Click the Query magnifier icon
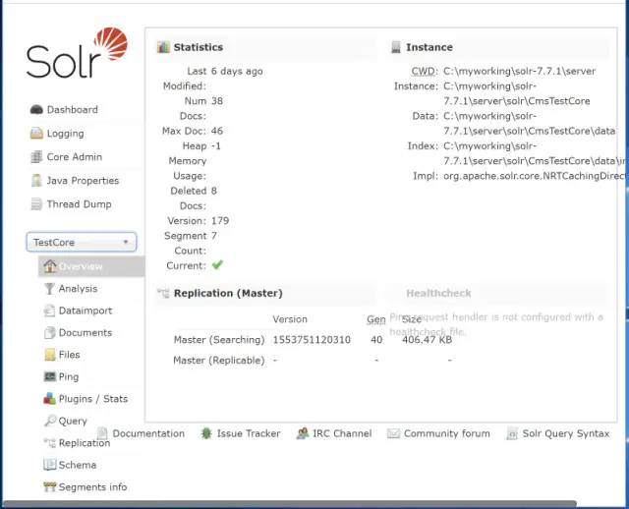 (50, 421)
